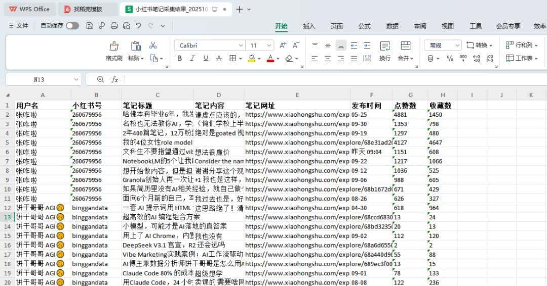Click the increase decimal places icon

(x=477, y=59)
